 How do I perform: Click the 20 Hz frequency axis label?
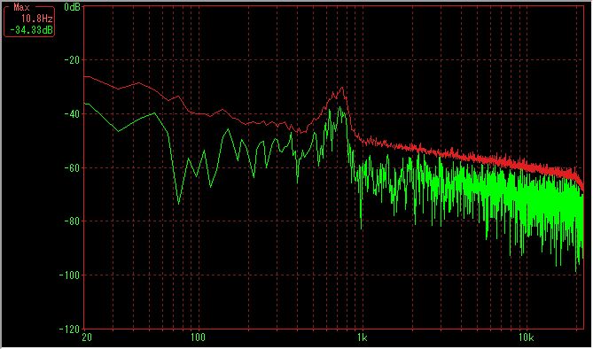[x=87, y=337]
